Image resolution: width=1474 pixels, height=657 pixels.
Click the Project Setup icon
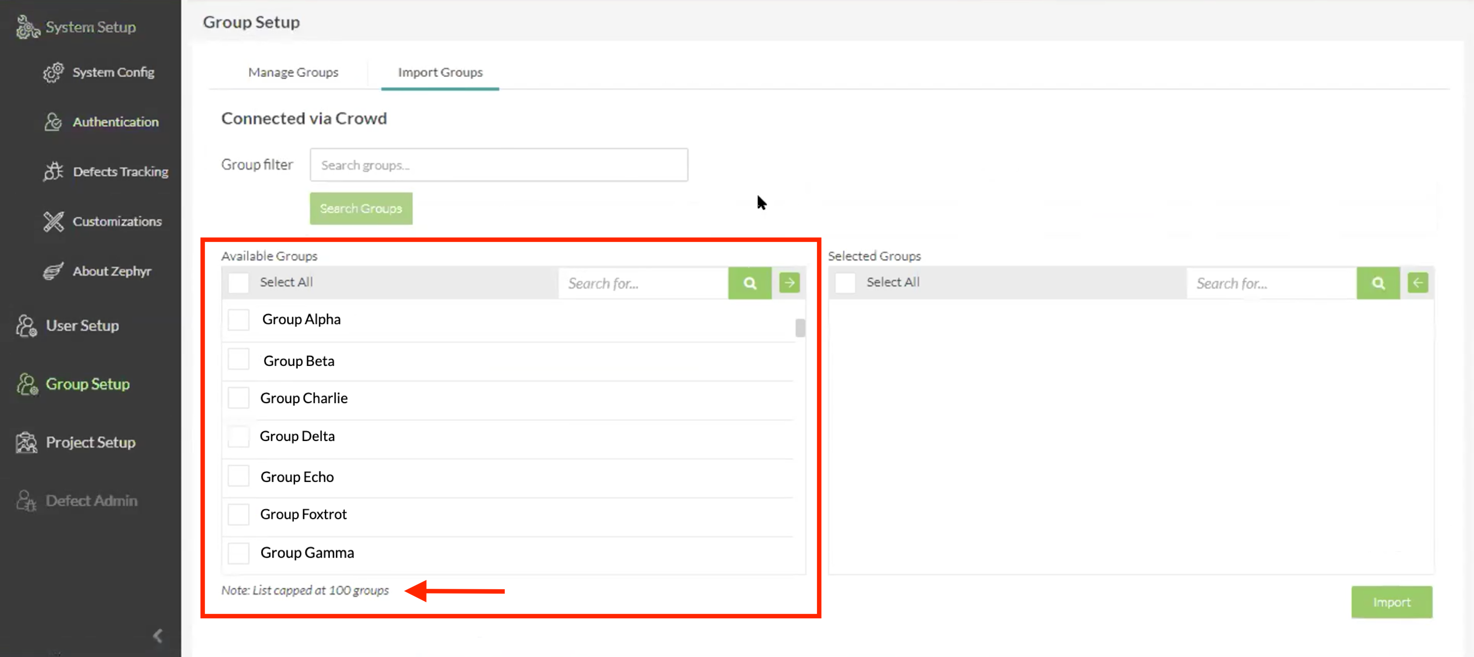26,442
